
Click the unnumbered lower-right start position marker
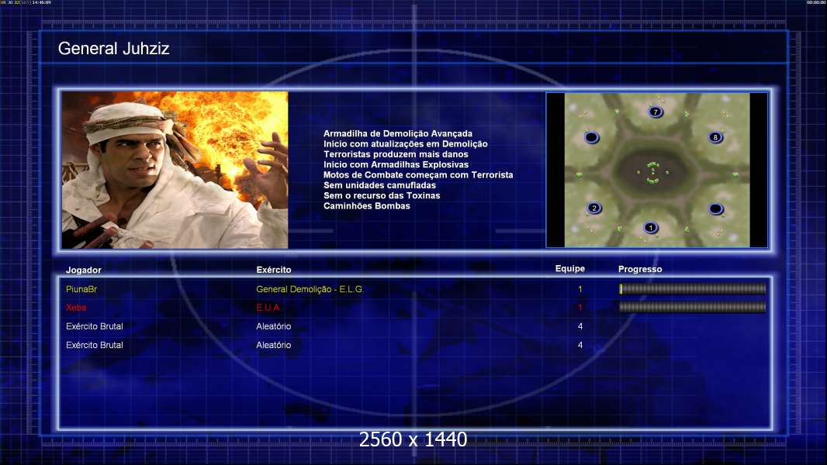716,209
